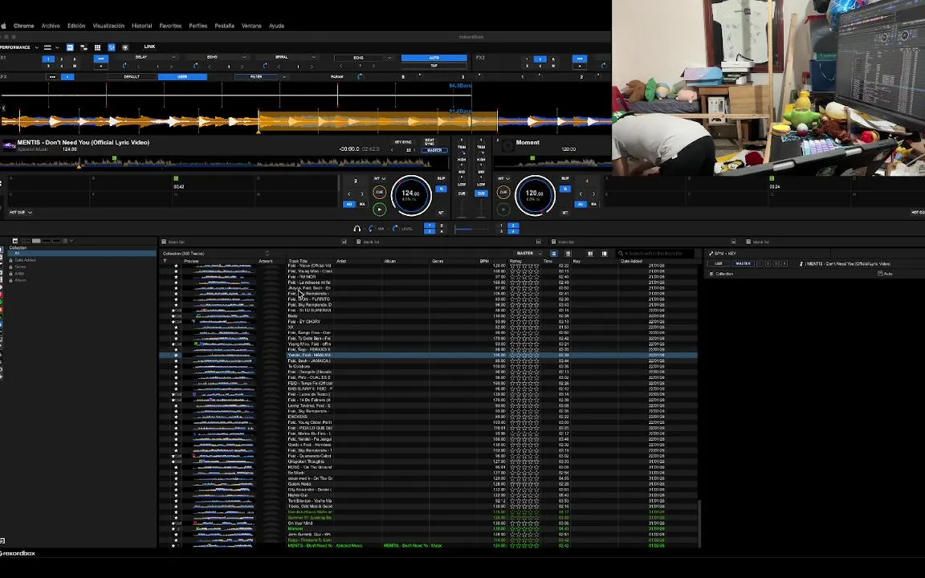Screen dimensions: 925x578
Task: Select the Genre tree item
Action: [20, 267]
